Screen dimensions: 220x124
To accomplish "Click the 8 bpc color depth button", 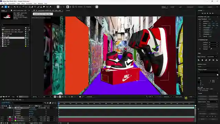I will click(13, 97).
